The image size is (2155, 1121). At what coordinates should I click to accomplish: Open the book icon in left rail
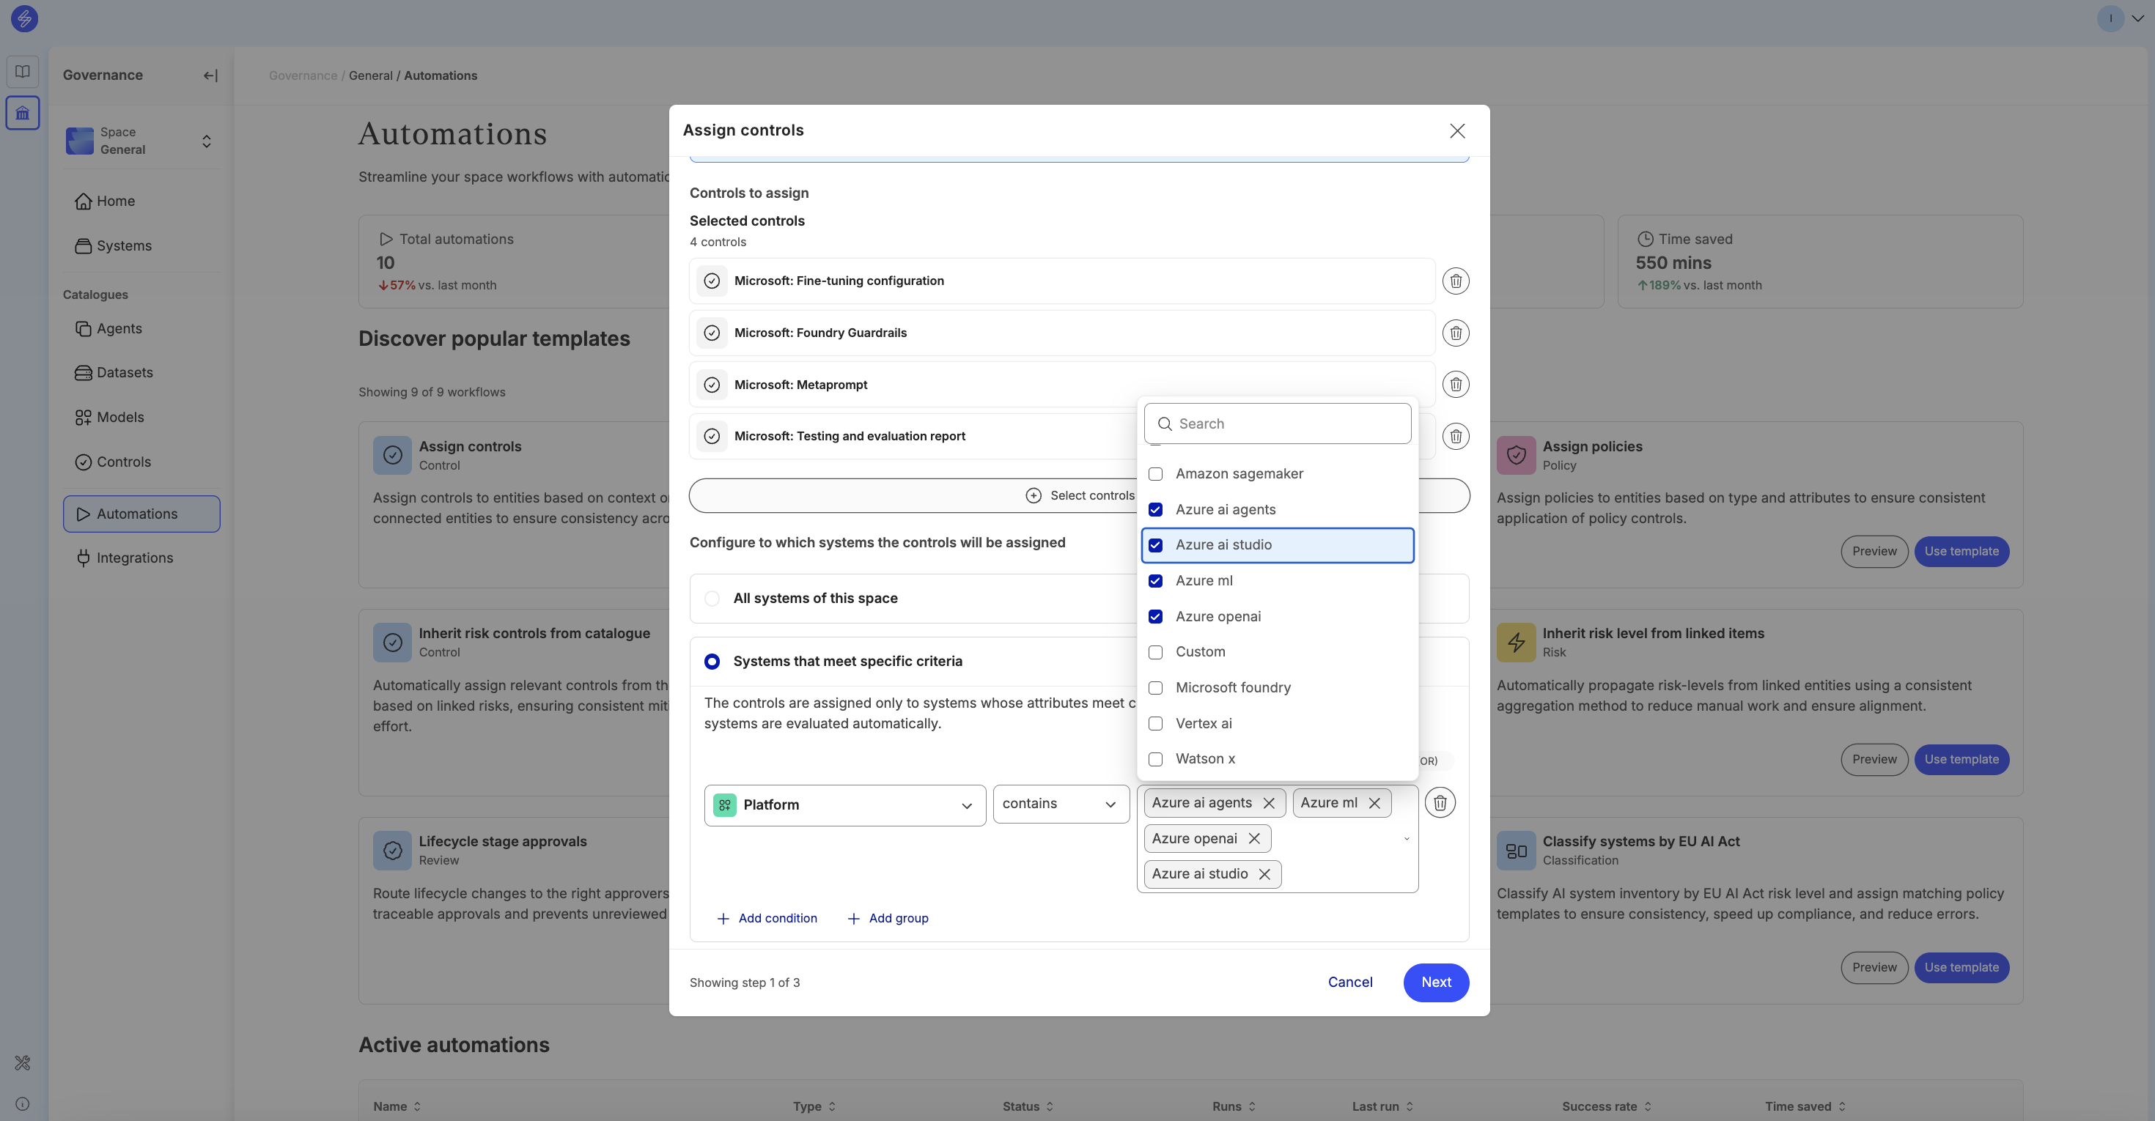click(x=23, y=72)
